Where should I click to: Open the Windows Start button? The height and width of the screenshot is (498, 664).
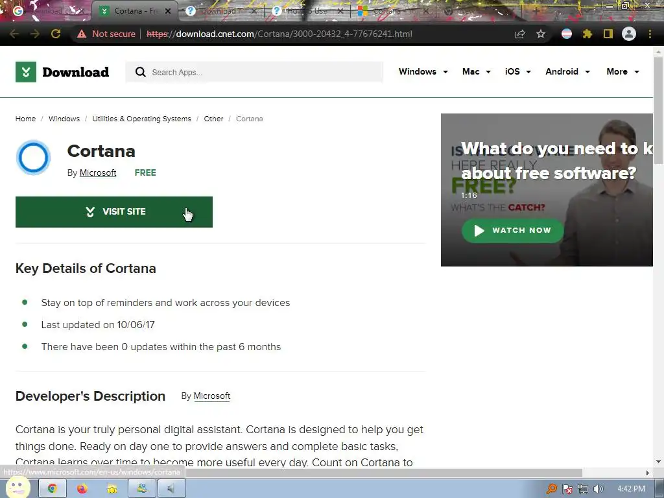point(17,488)
